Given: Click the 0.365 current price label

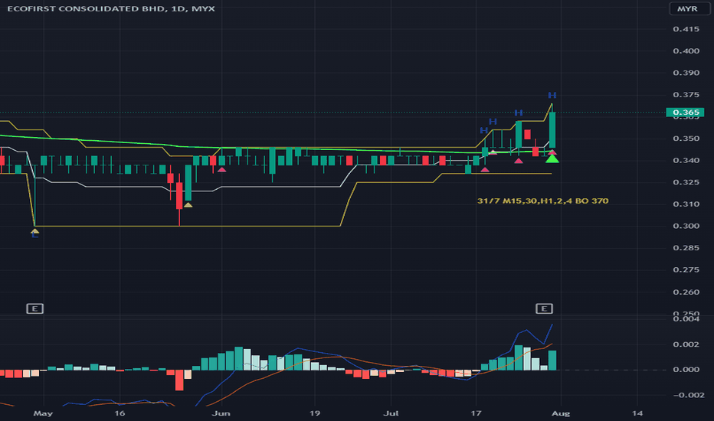Looking at the screenshot, I should click(686, 112).
